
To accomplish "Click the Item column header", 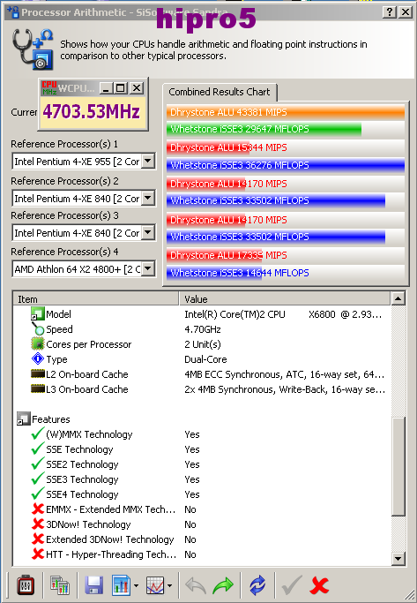I will tap(95, 298).
